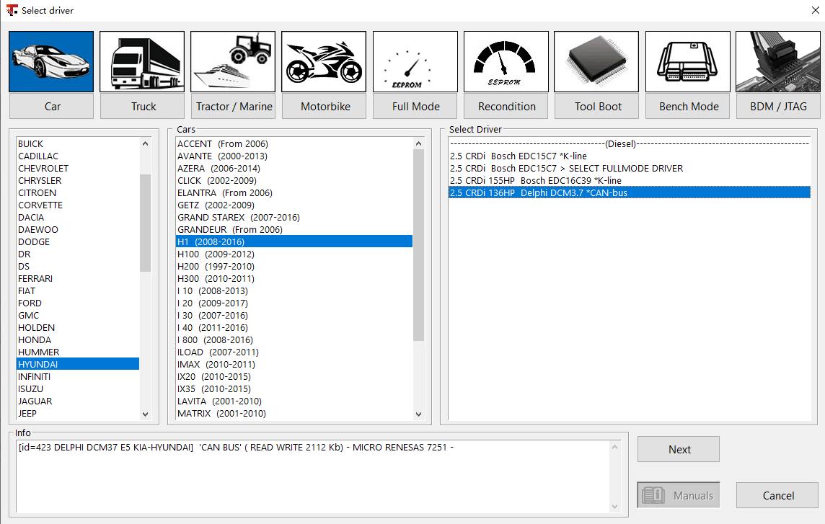
Task: Select BUICK in the brand list
Action: pos(78,143)
